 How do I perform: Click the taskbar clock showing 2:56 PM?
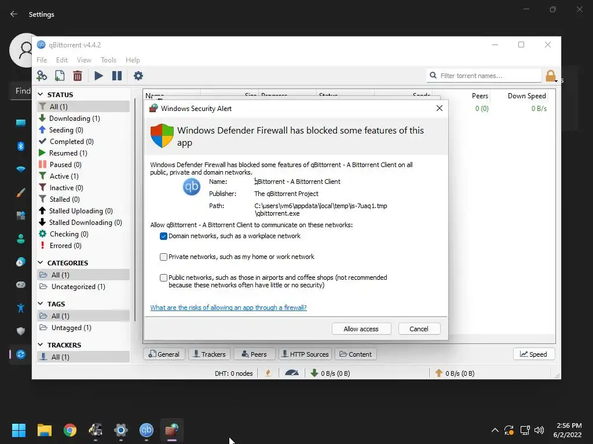(569, 430)
